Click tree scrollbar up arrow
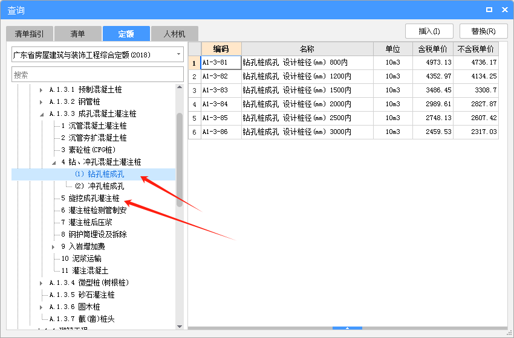This screenshot has width=514, height=338. (180, 87)
